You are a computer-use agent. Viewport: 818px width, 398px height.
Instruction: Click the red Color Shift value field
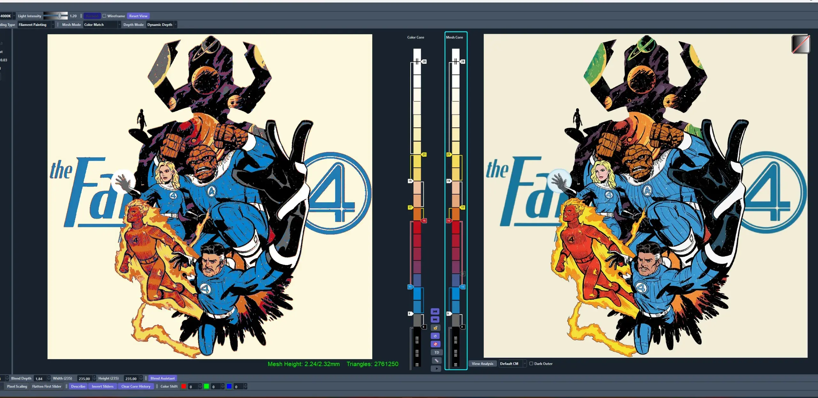(x=193, y=387)
